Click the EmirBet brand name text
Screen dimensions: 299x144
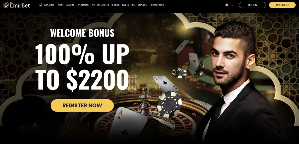[x=20, y=5]
